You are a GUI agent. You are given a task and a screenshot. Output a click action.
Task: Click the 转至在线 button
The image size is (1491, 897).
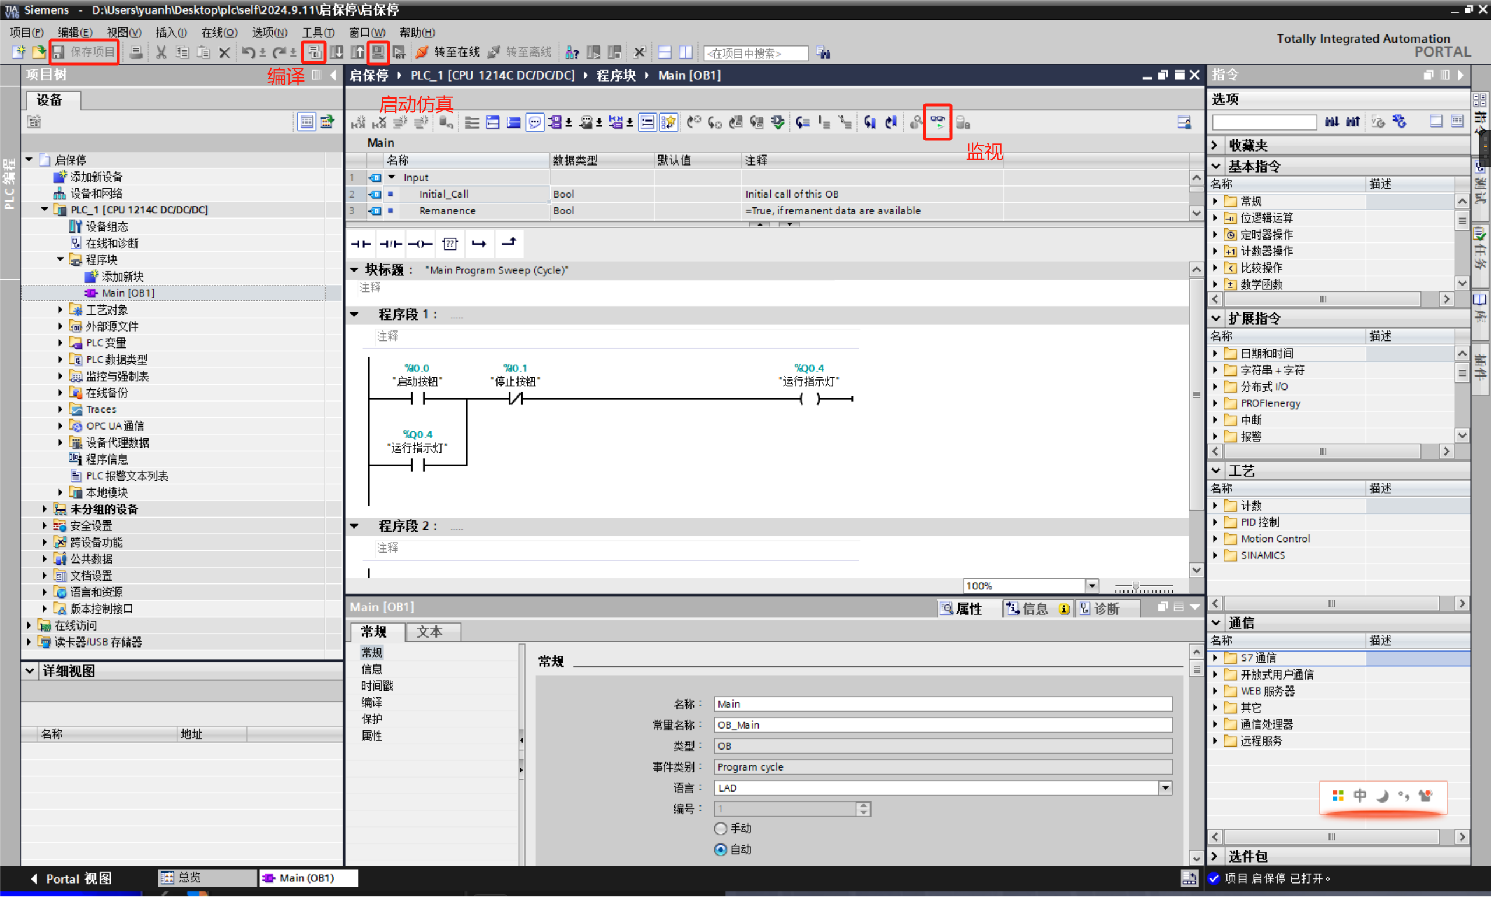tap(448, 52)
